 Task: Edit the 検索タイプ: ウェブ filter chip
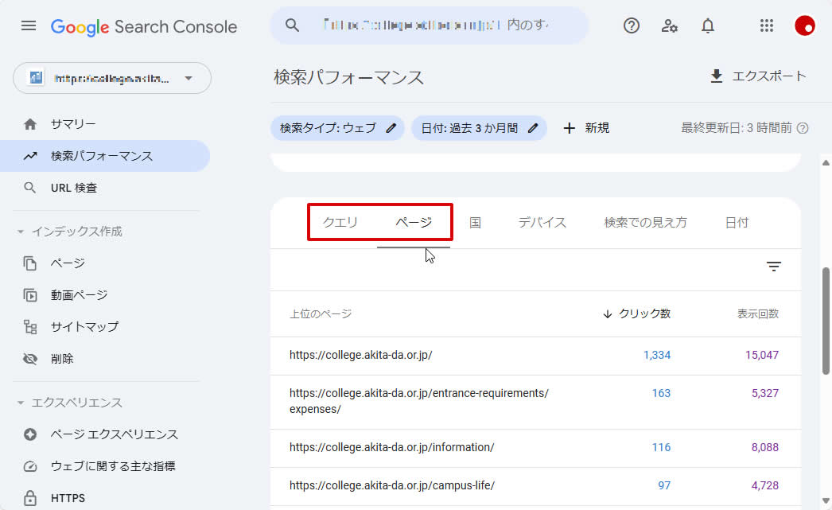337,128
